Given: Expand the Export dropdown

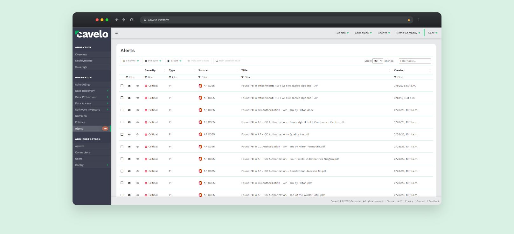Looking at the screenshot, I should [x=174, y=61].
